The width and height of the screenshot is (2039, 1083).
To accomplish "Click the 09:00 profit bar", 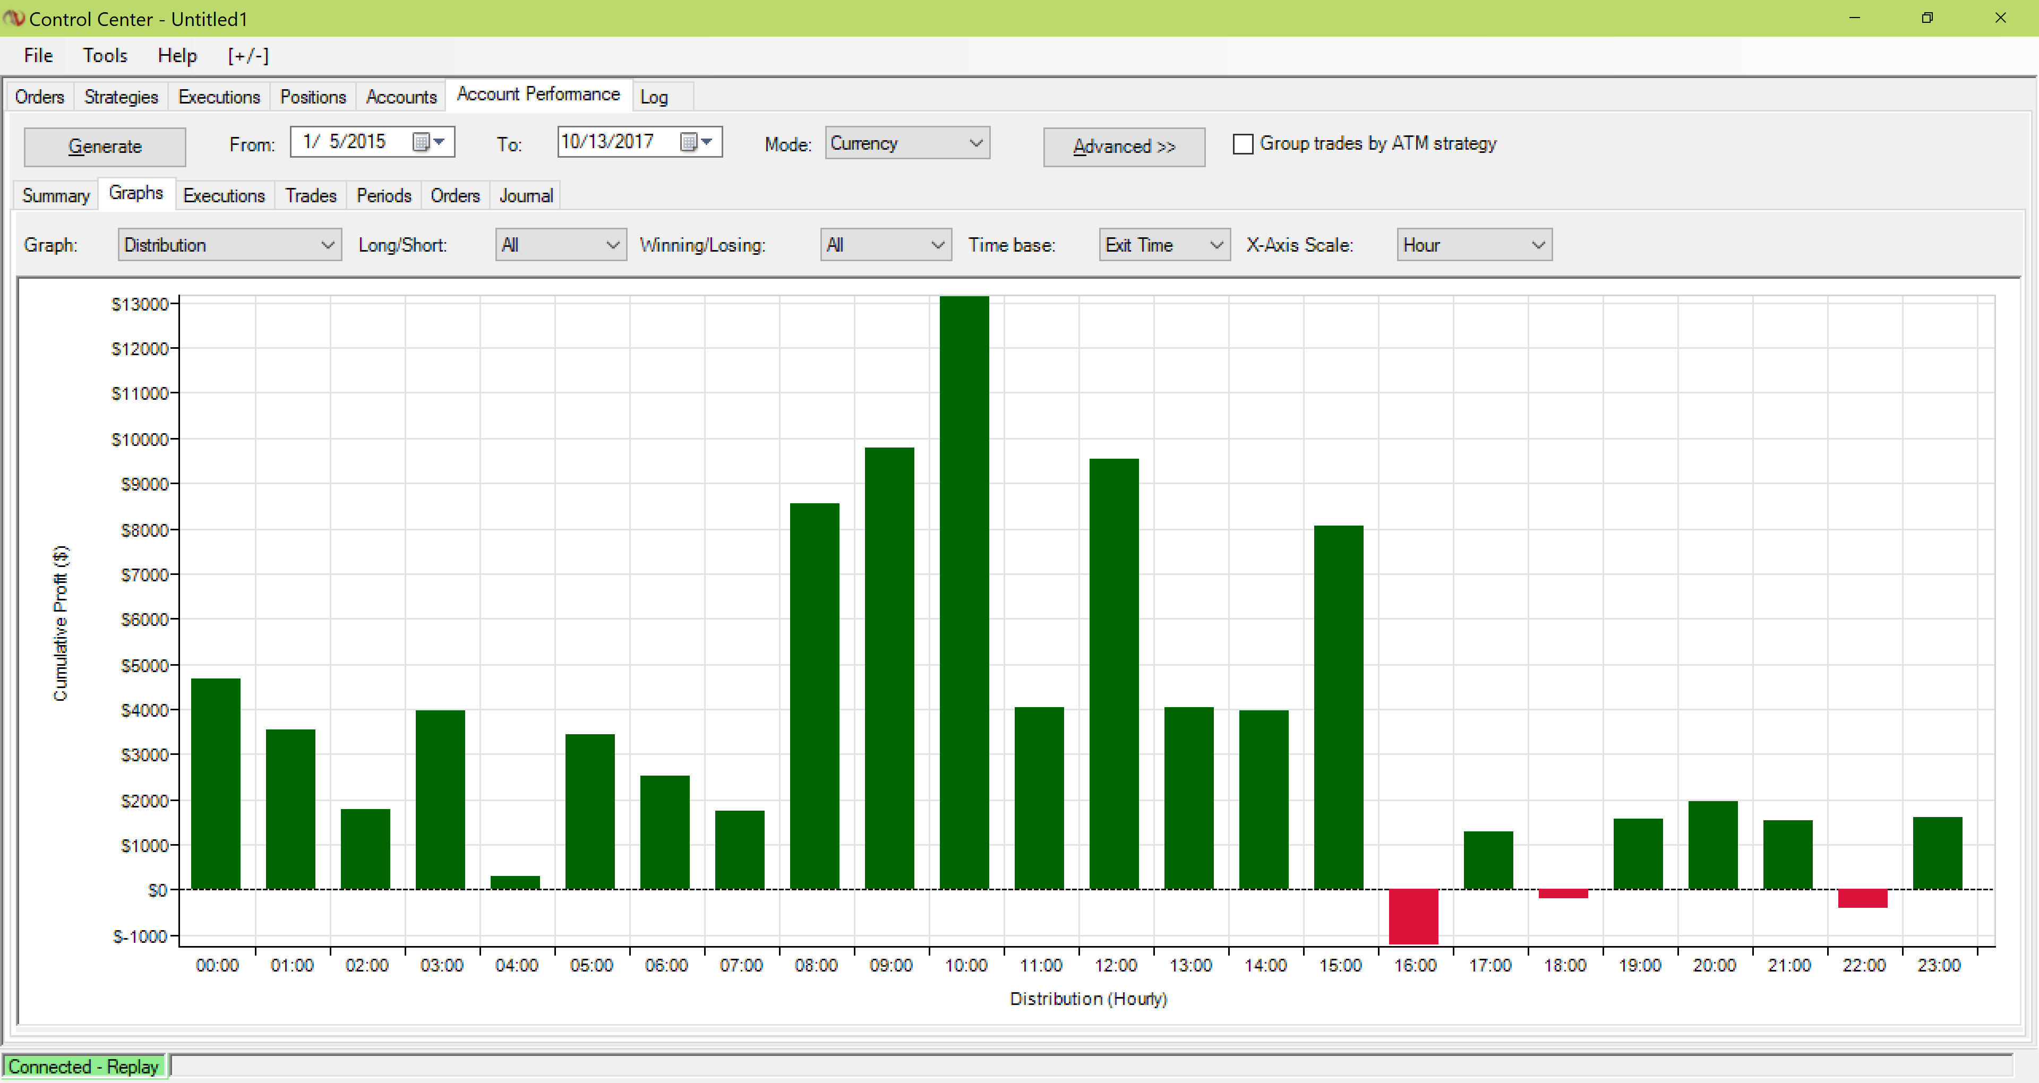I will (890, 668).
